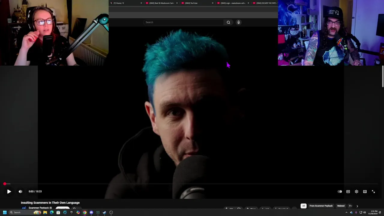Focus the YouTube Search box
The image size is (384, 216).
183,22
